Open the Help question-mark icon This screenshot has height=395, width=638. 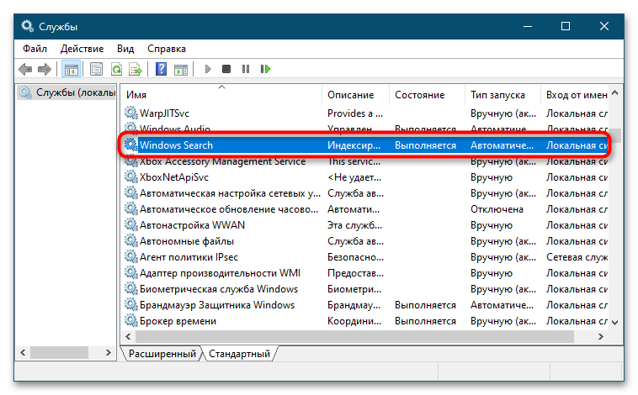[x=161, y=70]
